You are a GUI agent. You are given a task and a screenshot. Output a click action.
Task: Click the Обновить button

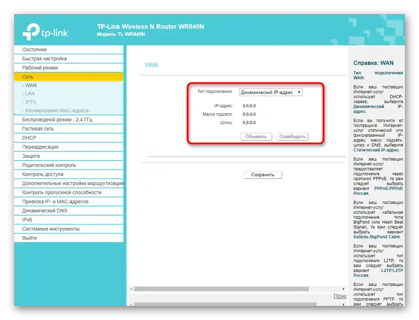click(256, 137)
